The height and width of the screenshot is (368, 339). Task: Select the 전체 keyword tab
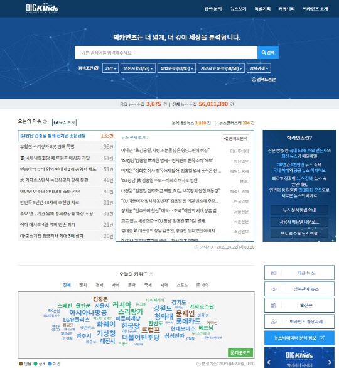point(67,285)
